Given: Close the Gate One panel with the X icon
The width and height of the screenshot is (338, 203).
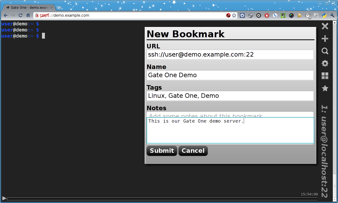Looking at the screenshot, I should pos(325,26).
